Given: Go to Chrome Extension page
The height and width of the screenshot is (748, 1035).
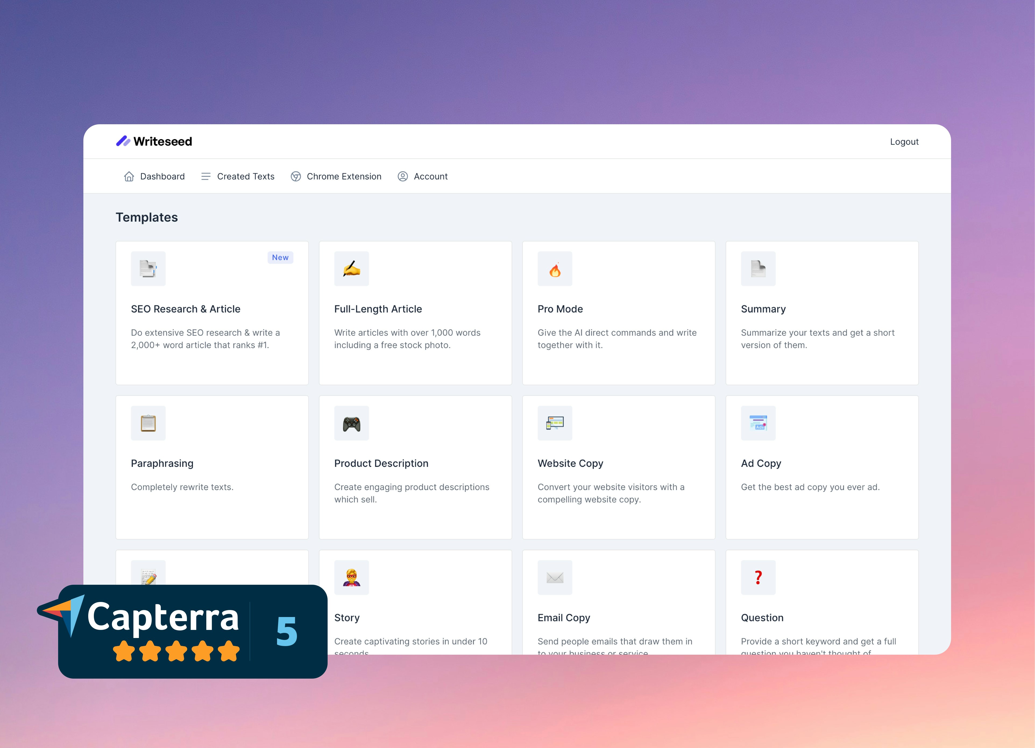Looking at the screenshot, I should [336, 176].
